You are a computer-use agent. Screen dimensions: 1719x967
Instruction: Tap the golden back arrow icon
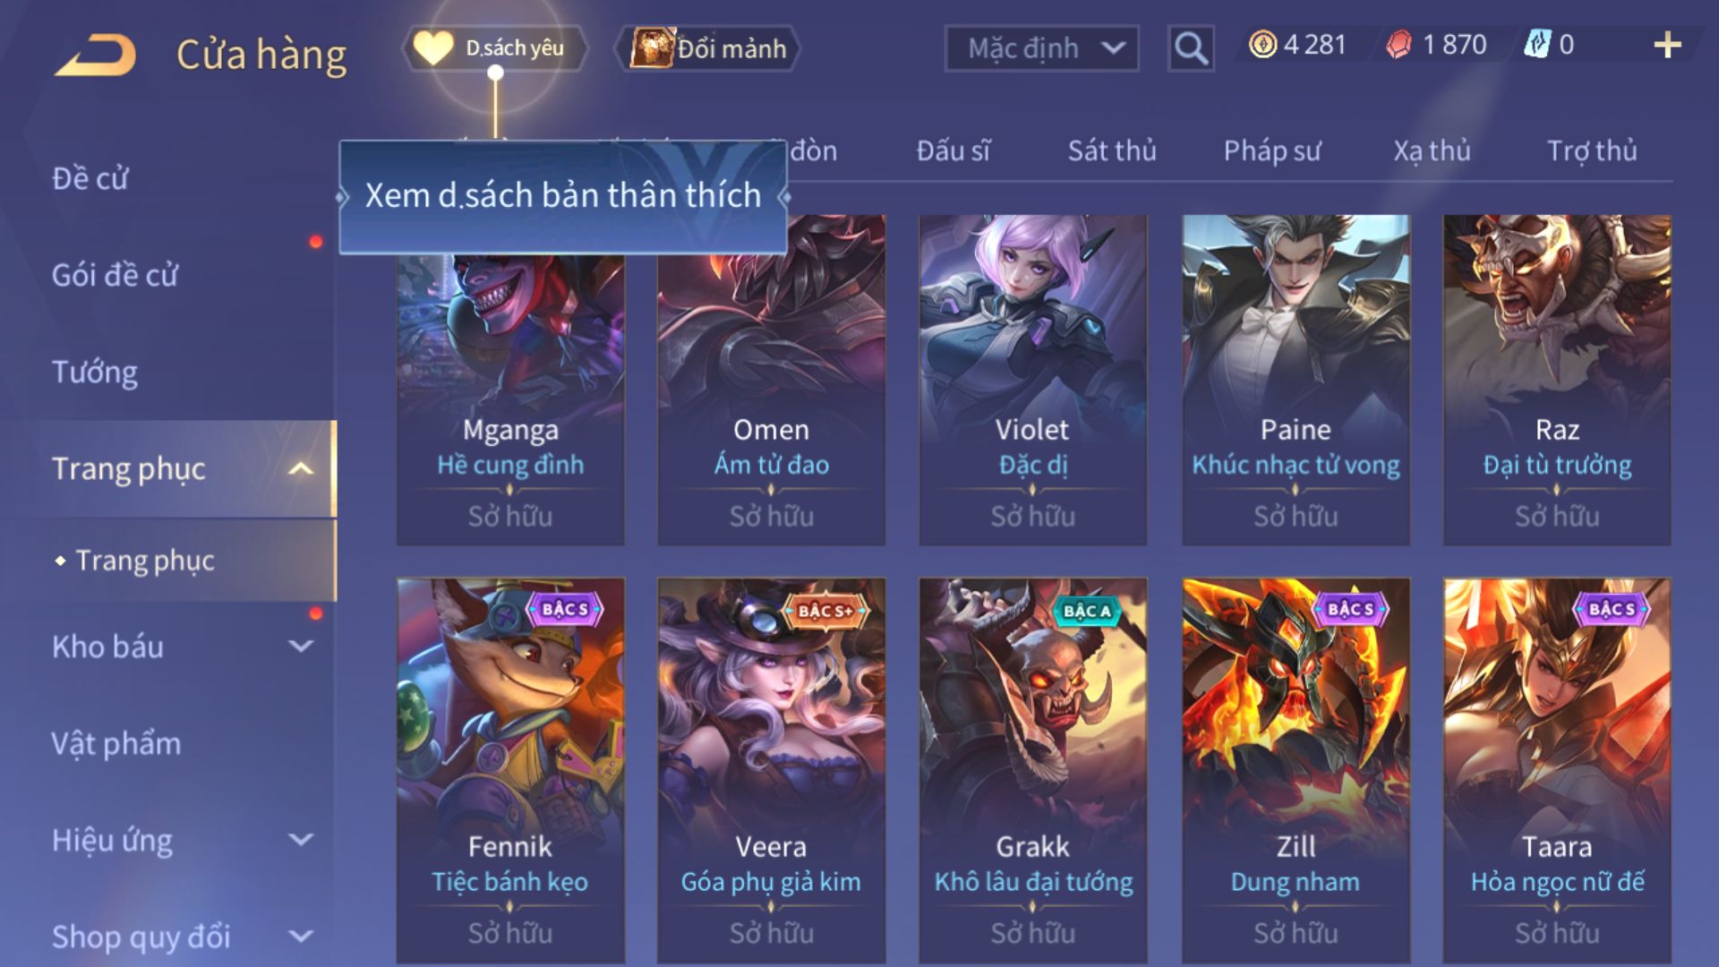[x=96, y=55]
